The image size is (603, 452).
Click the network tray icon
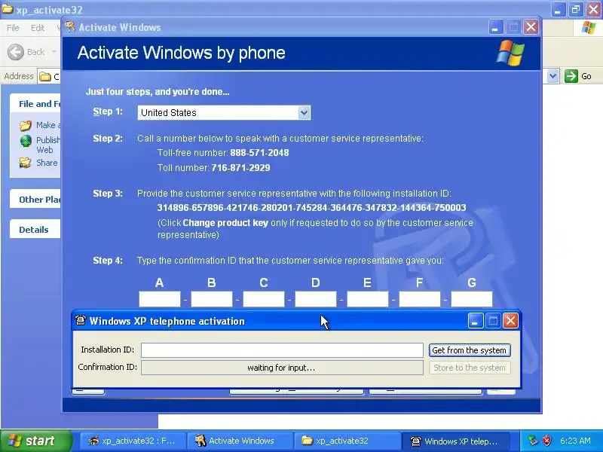[x=533, y=441]
